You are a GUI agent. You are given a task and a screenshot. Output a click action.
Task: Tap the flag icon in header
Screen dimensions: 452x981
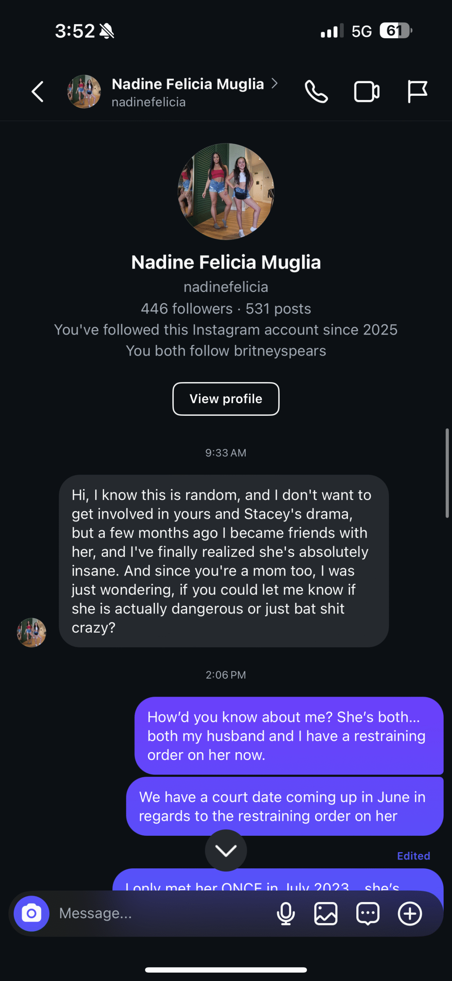pos(417,92)
